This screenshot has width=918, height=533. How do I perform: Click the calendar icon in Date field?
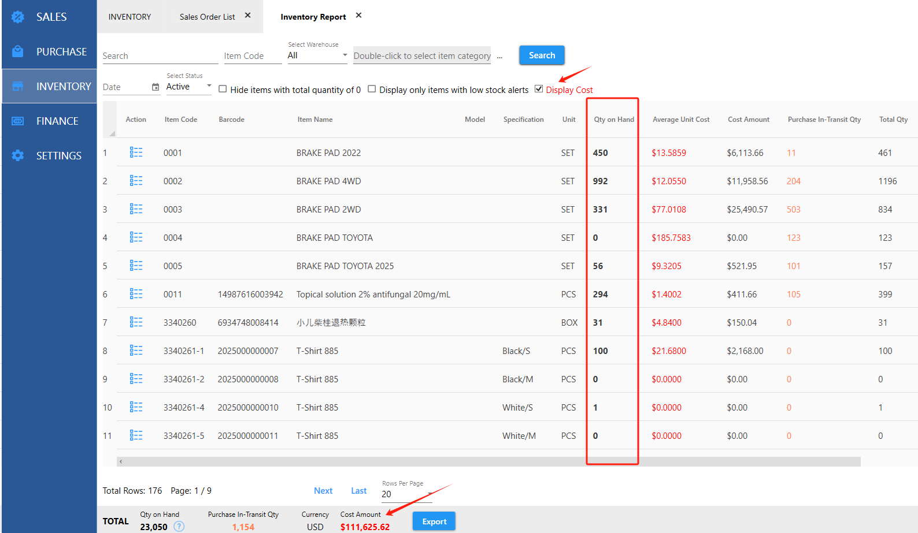[156, 87]
